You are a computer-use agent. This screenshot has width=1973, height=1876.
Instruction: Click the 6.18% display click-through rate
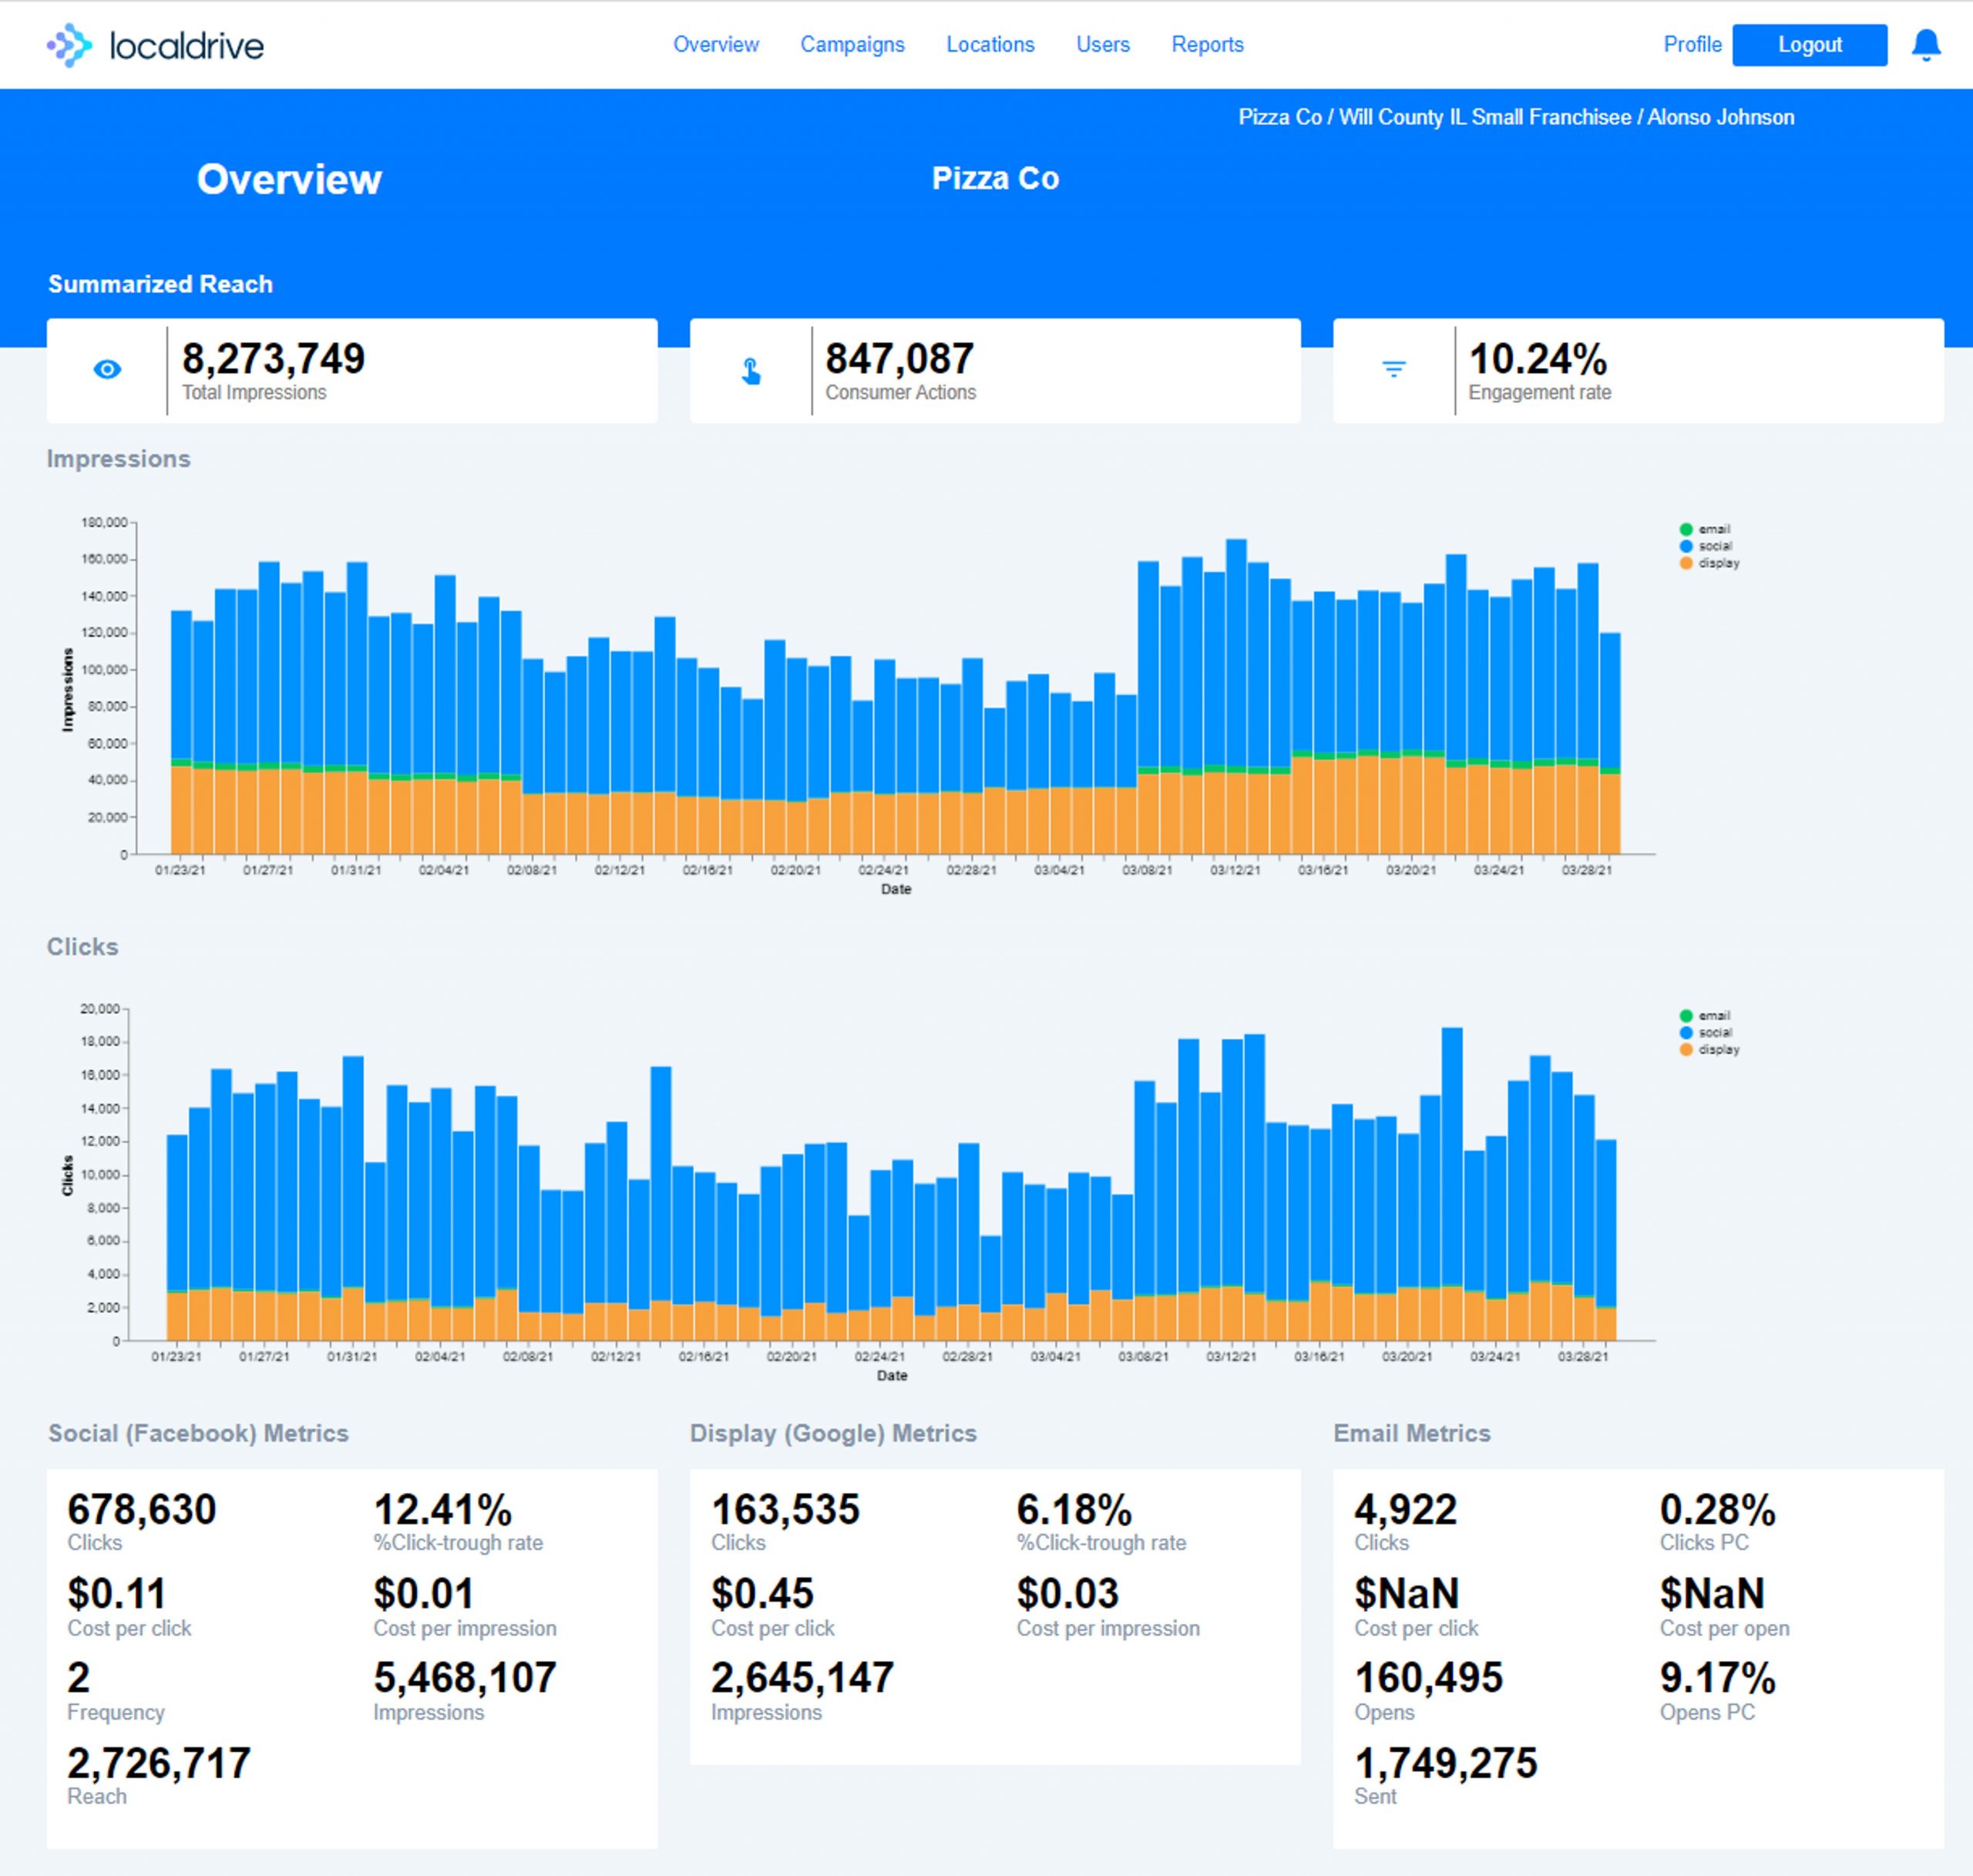click(1074, 1509)
